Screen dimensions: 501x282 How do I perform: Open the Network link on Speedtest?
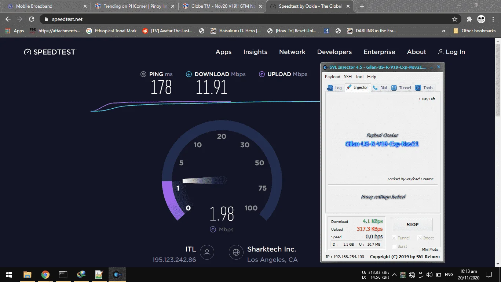(x=292, y=52)
